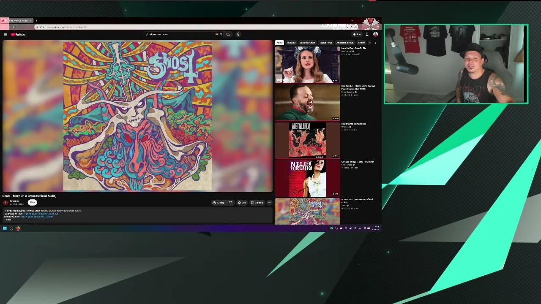Open the Blue October video thumbnail
This screenshot has height=304, width=541.
pyautogui.click(x=307, y=103)
